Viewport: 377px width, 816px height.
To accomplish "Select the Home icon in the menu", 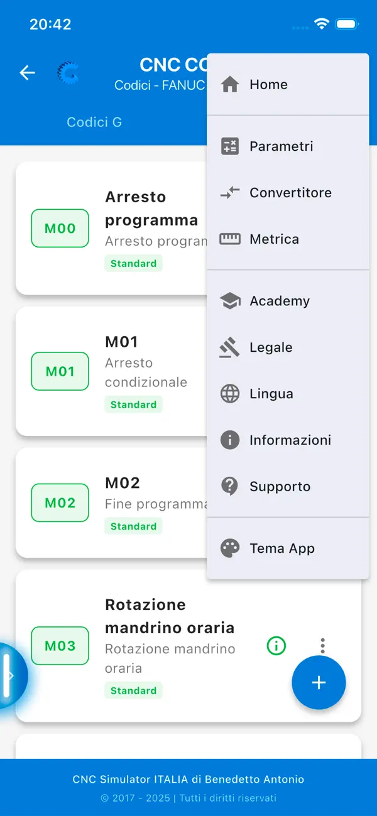I will (x=230, y=84).
